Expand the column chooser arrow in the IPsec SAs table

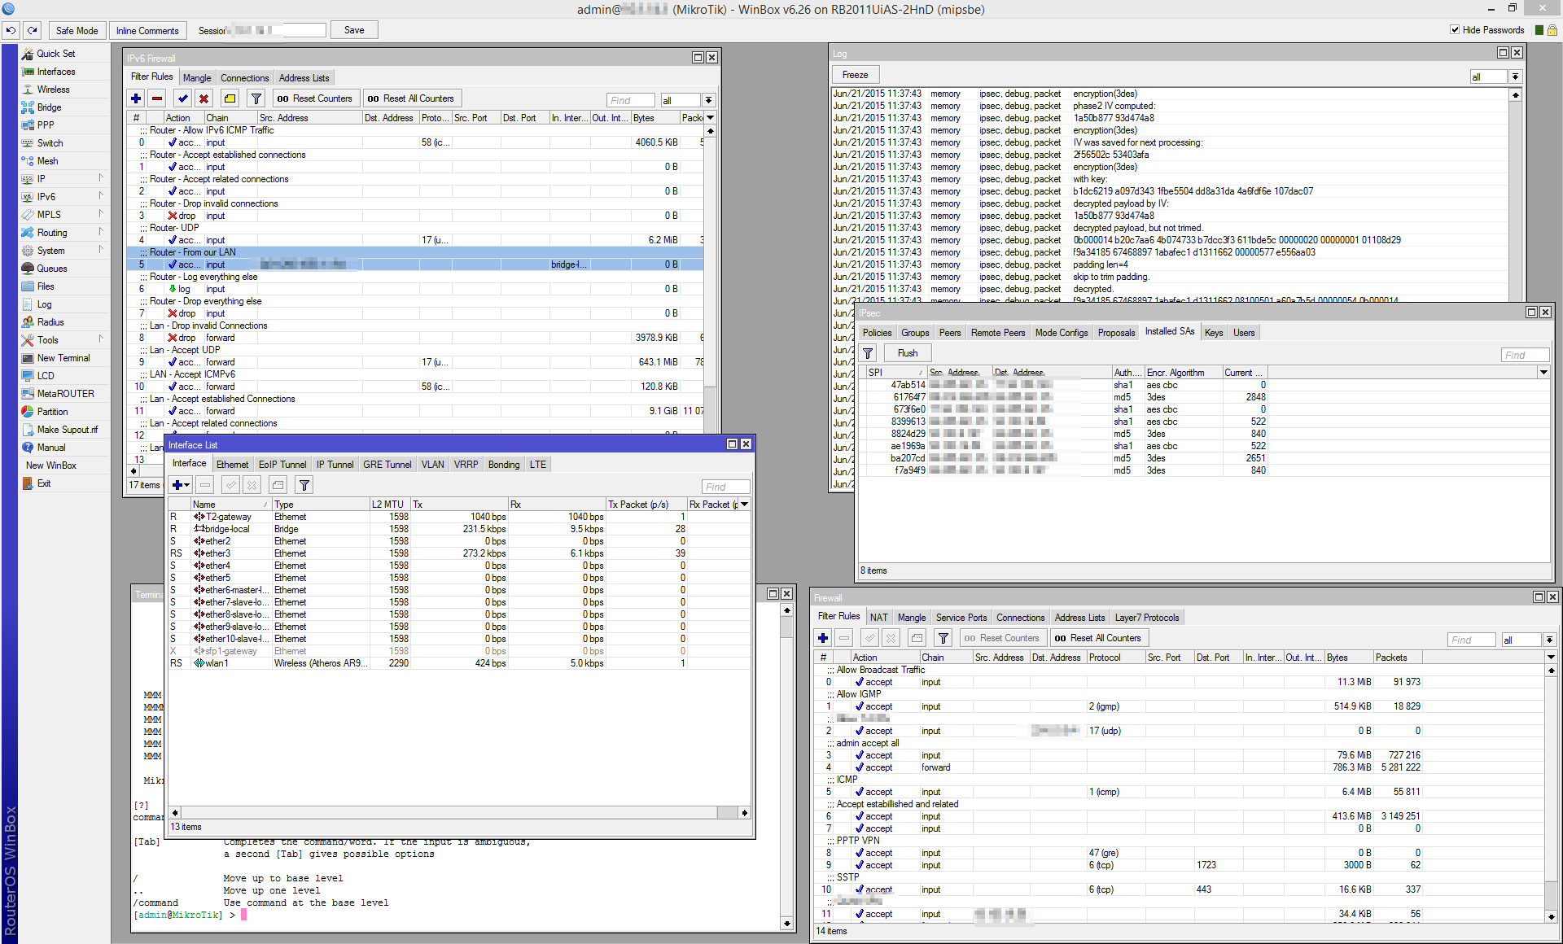click(x=1543, y=372)
